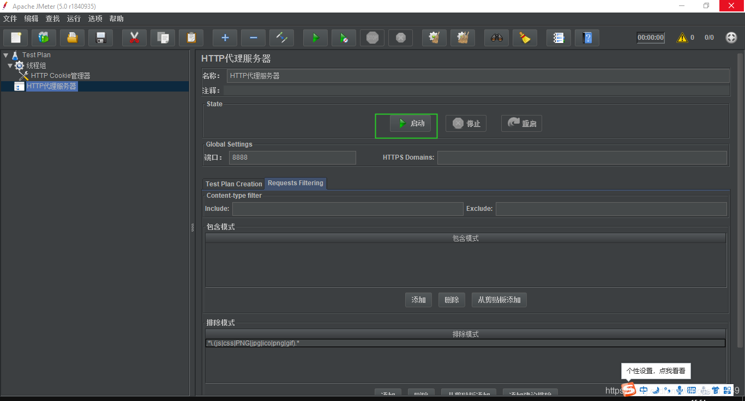Click the 0/0 thread counter

[709, 38]
